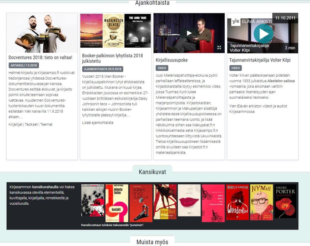
Task: Click the Alastalon salissa italic text
Action: pyautogui.click(x=281, y=81)
